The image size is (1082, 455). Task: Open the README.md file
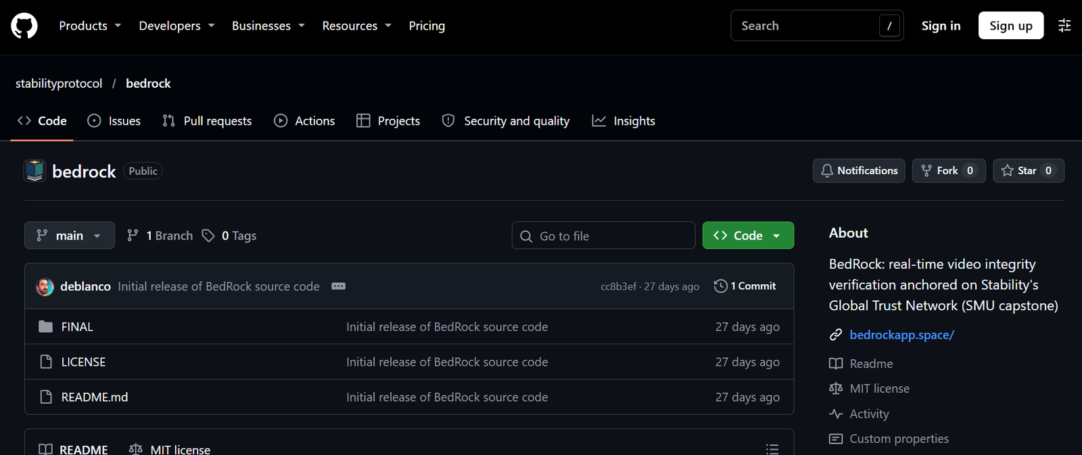(x=95, y=397)
